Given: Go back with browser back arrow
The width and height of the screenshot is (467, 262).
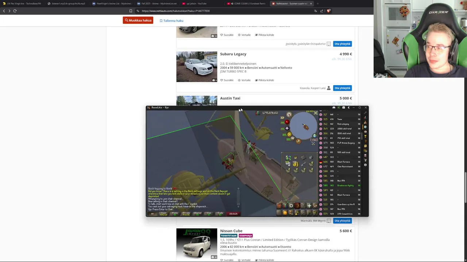Looking at the screenshot, I should (4, 11).
